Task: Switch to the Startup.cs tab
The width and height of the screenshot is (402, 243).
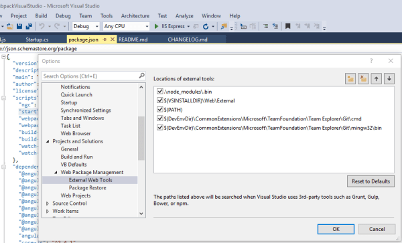Action: pos(37,39)
